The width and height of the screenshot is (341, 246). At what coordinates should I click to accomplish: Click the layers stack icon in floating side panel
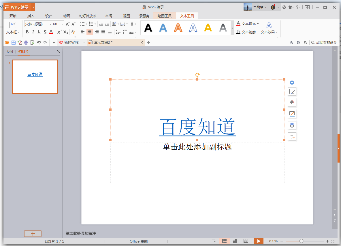click(292, 125)
